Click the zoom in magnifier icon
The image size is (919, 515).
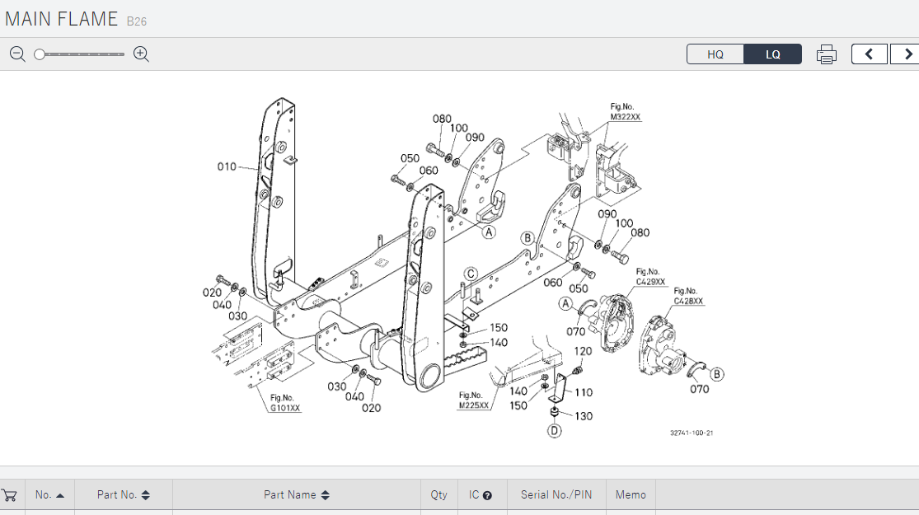[141, 54]
